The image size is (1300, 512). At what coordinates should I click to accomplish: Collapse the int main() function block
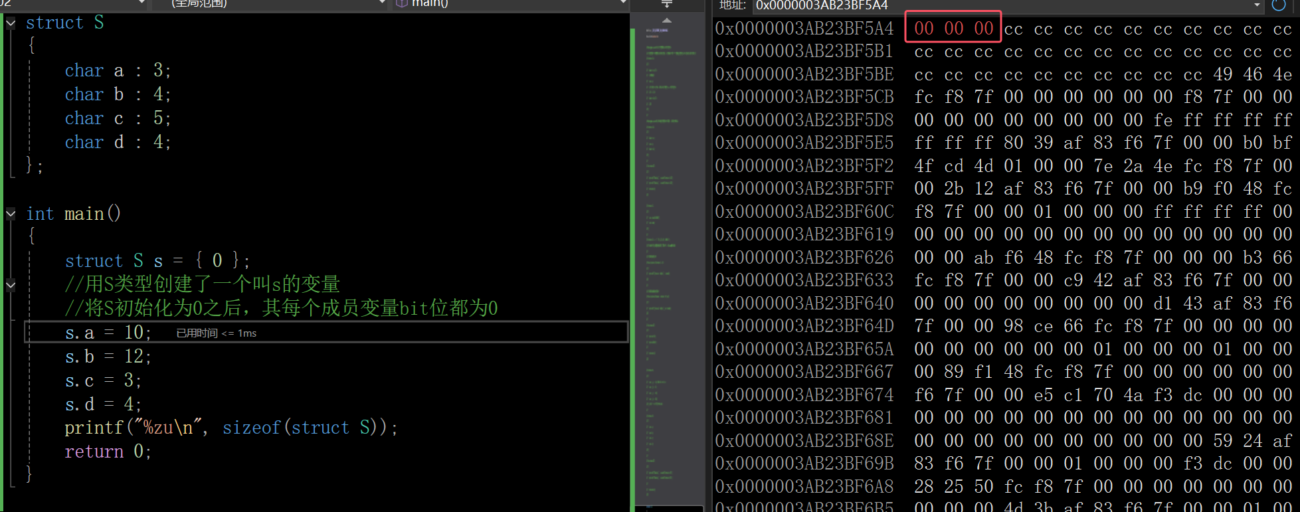11,213
